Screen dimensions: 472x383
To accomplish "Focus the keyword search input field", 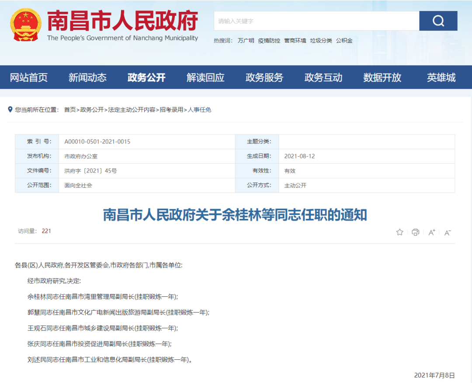I will coord(316,21).
